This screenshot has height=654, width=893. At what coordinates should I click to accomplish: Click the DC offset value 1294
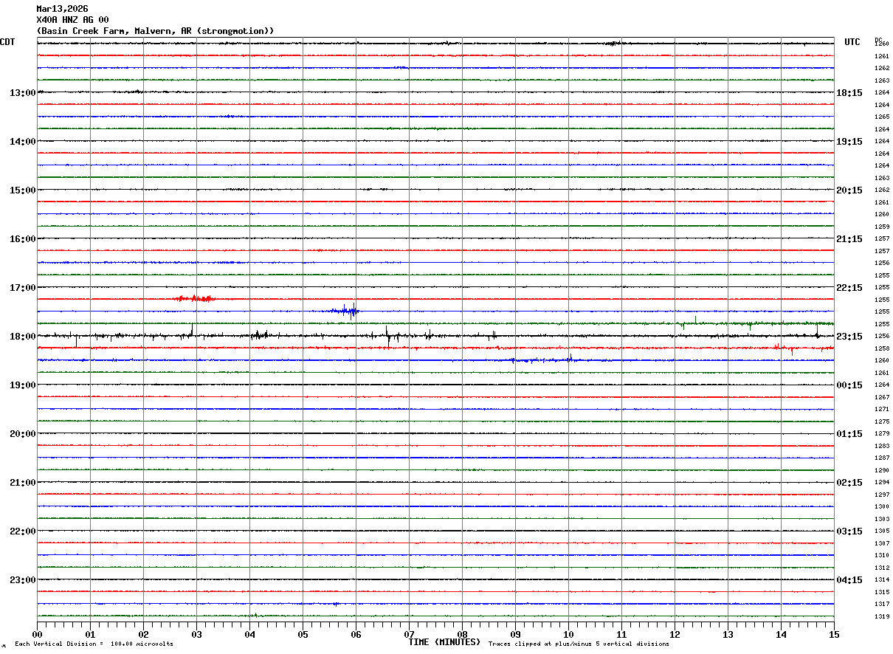(x=881, y=482)
